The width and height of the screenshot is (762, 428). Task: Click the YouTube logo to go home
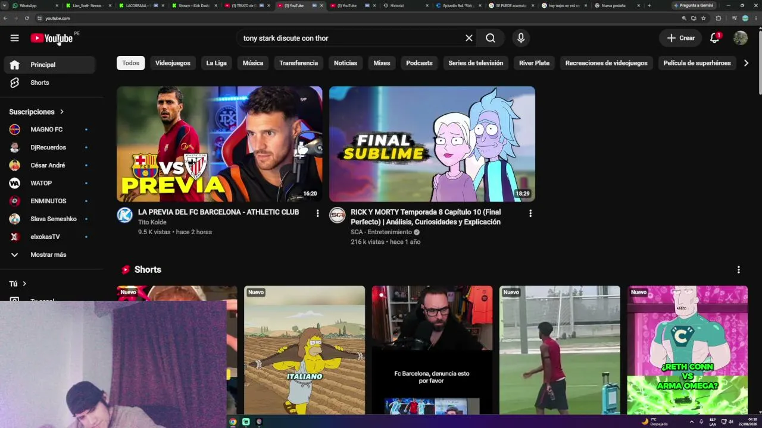click(x=51, y=38)
